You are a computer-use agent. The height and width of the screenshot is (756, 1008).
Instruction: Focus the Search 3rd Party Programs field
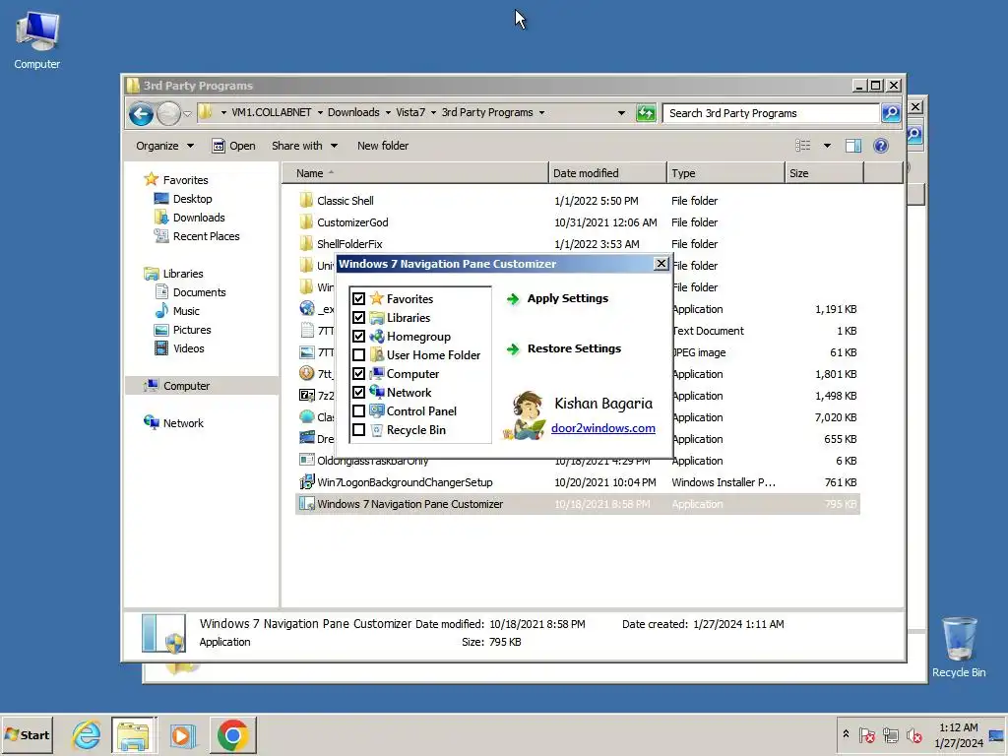click(772, 113)
